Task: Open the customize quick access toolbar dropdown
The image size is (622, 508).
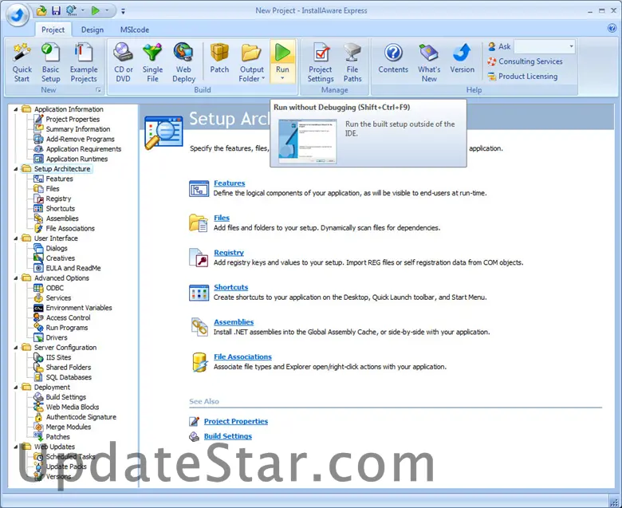Action: tap(123, 11)
